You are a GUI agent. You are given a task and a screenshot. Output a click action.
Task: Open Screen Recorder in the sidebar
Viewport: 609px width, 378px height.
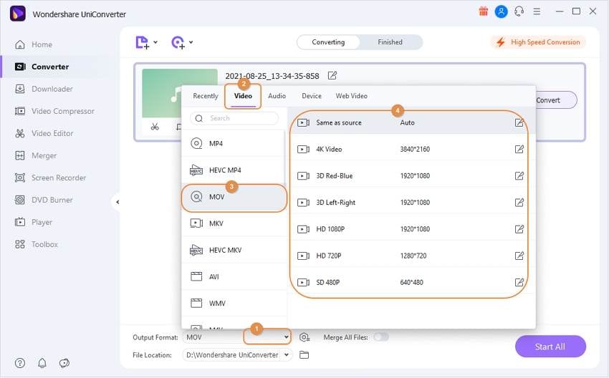click(x=58, y=178)
